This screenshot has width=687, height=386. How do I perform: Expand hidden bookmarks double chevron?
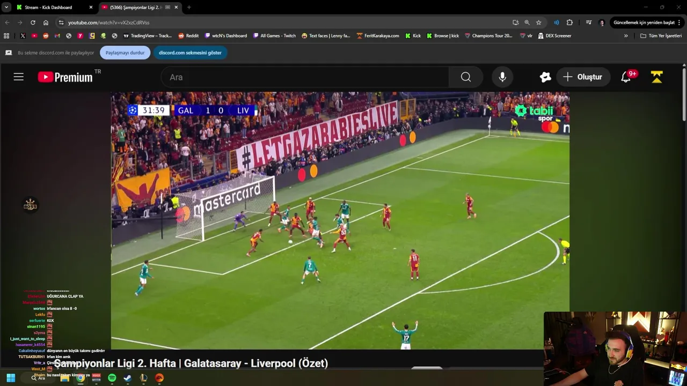click(626, 36)
